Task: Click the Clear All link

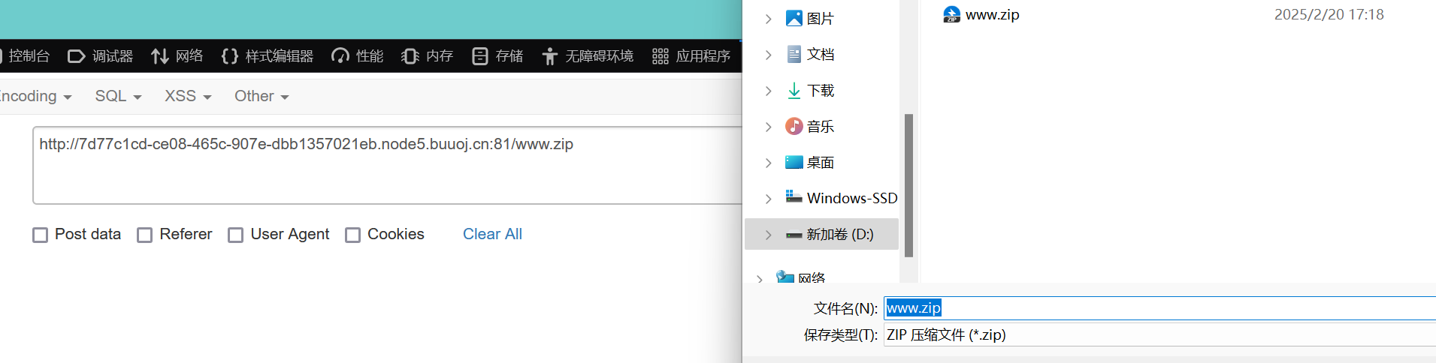Action: click(492, 234)
